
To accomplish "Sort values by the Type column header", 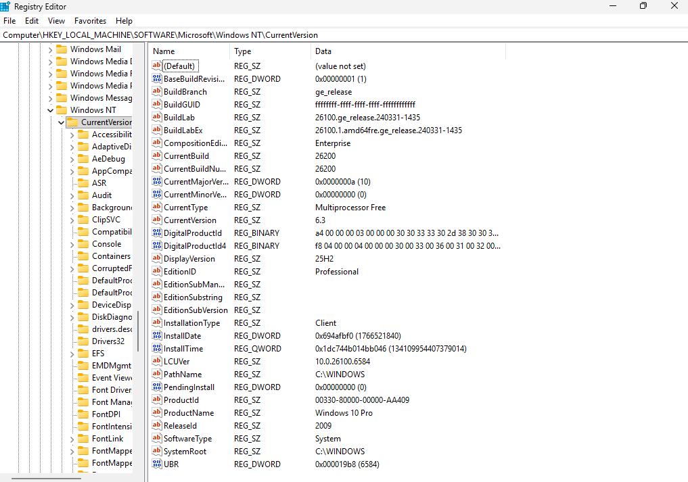I will [271, 51].
